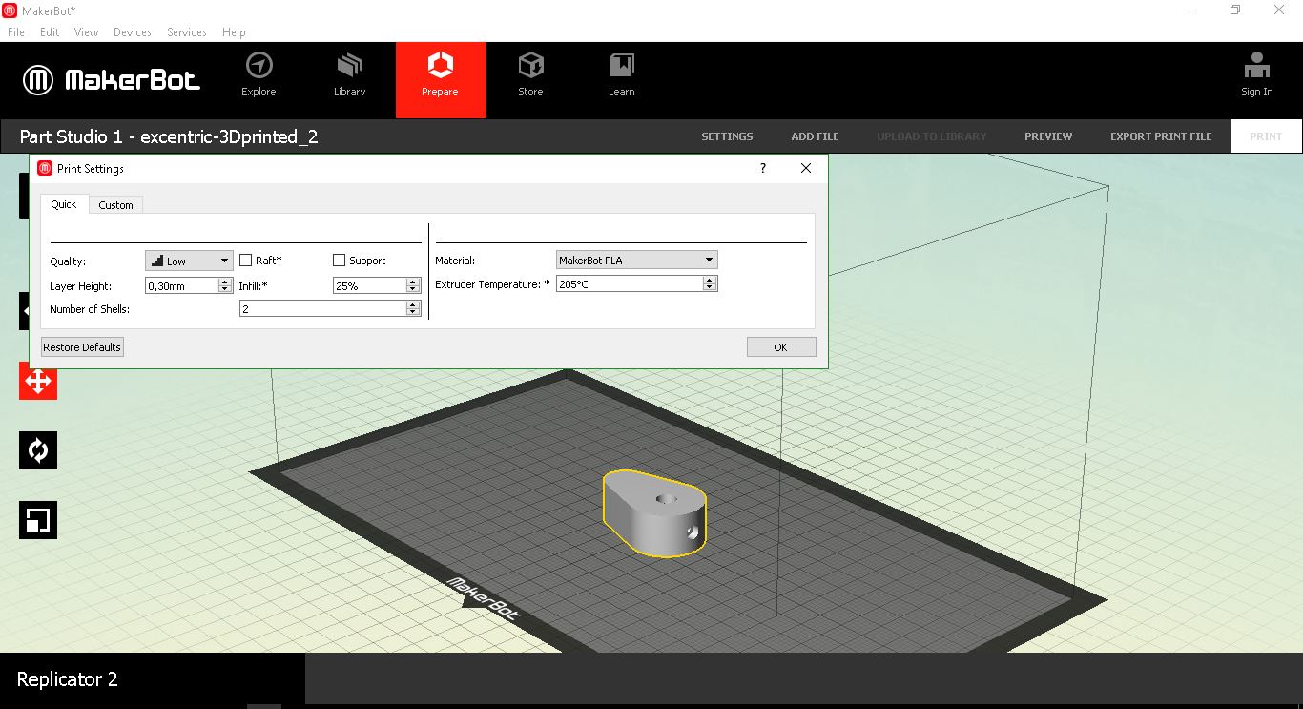Click EXPORT PRINT FILE button
The height and width of the screenshot is (709, 1303).
click(1161, 136)
